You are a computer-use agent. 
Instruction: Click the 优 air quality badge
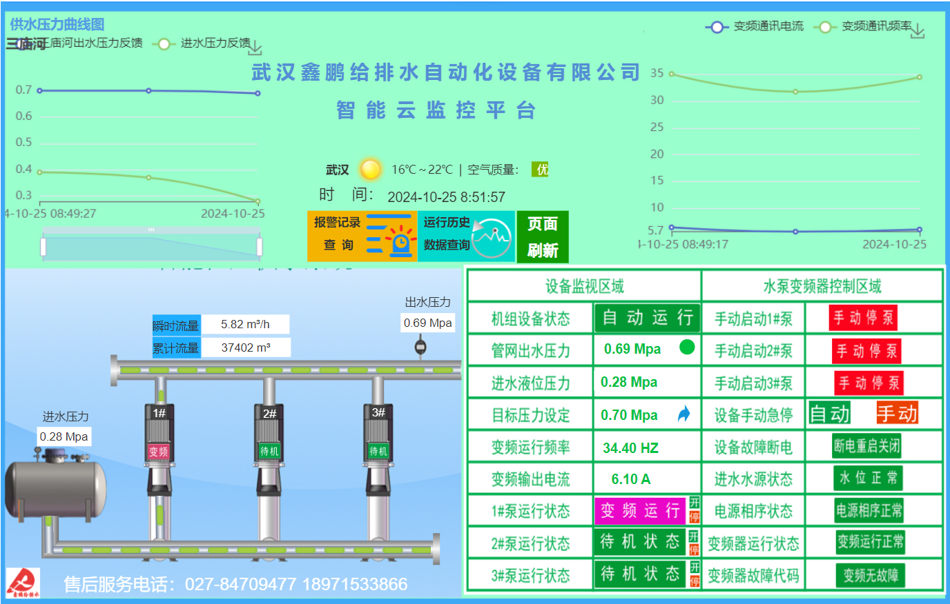point(541,169)
